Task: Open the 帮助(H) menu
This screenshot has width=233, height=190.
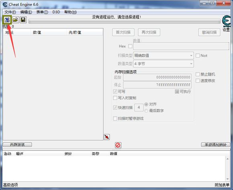Action: tap(70, 12)
